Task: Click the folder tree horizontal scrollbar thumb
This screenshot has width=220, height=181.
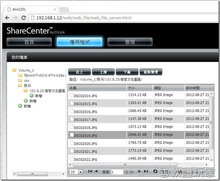Action: (32, 174)
